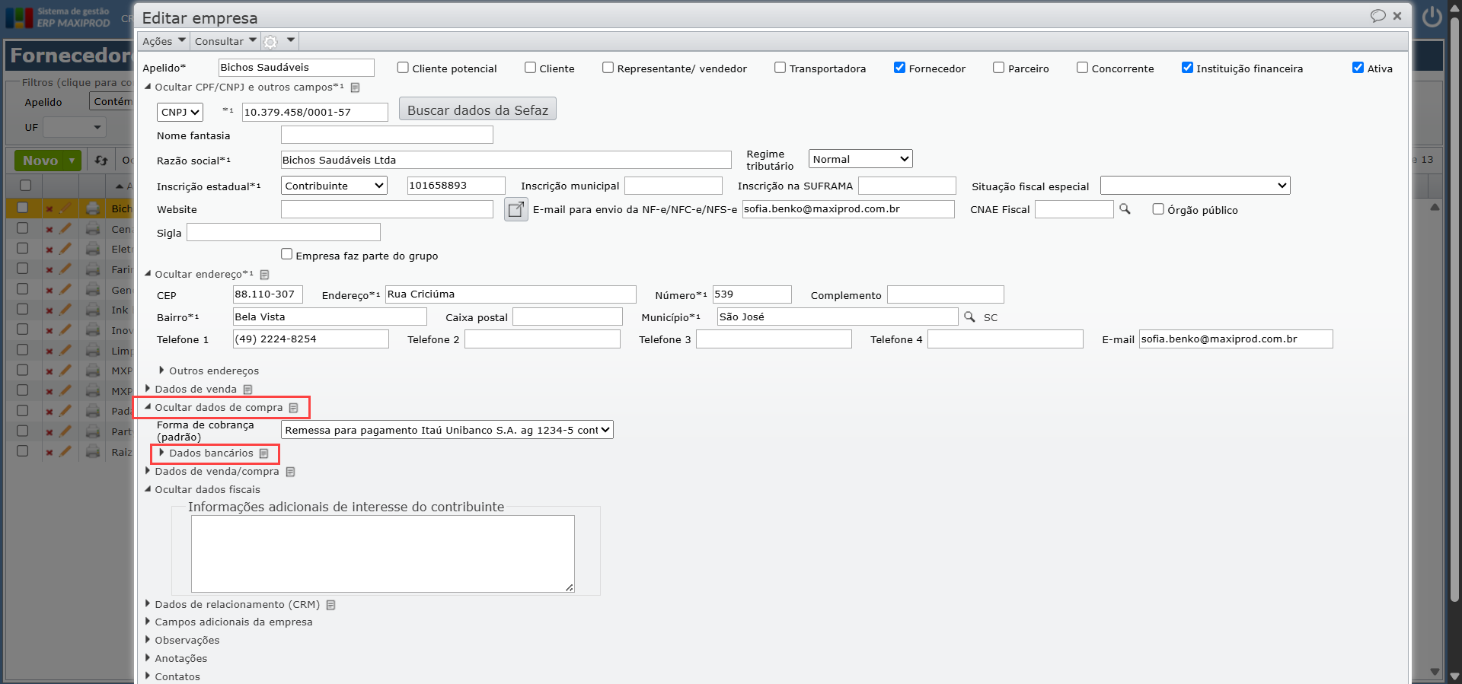Toggle Cliente potencial checkbox

403,68
